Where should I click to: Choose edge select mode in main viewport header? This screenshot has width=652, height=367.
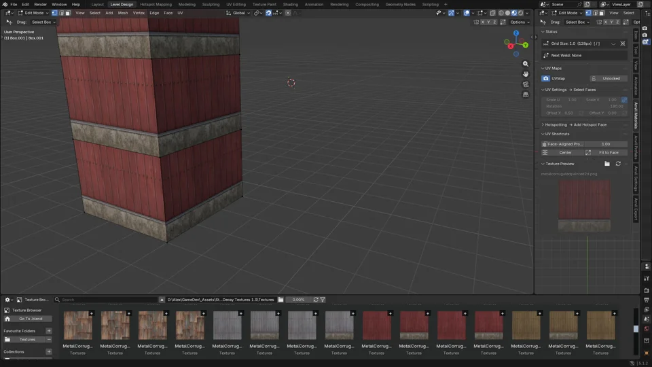point(61,13)
